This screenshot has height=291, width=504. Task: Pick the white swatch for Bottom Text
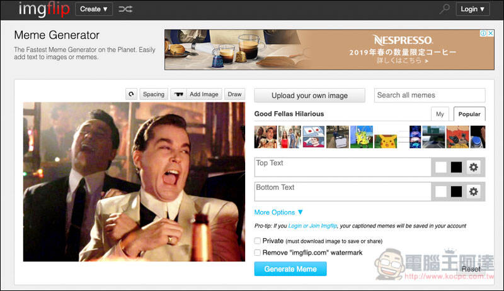point(441,192)
